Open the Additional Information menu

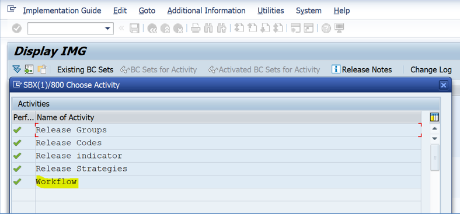pyautogui.click(x=207, y=11)
